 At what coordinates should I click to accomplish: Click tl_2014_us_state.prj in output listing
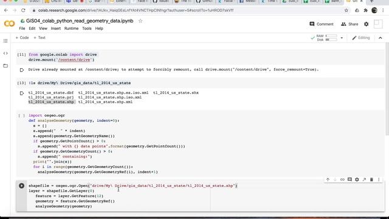tap(51, 97)
